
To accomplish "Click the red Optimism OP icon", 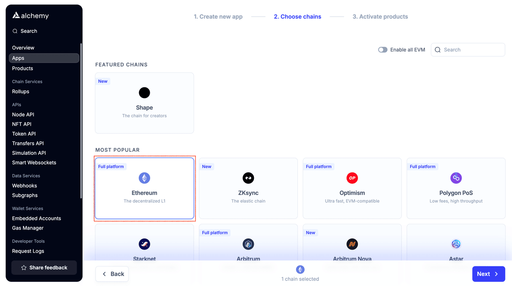I will [x=352, y=178].
